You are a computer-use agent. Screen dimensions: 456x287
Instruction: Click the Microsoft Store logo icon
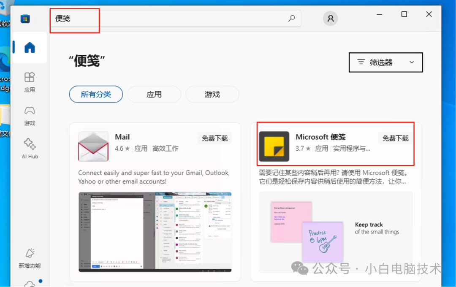25,19
